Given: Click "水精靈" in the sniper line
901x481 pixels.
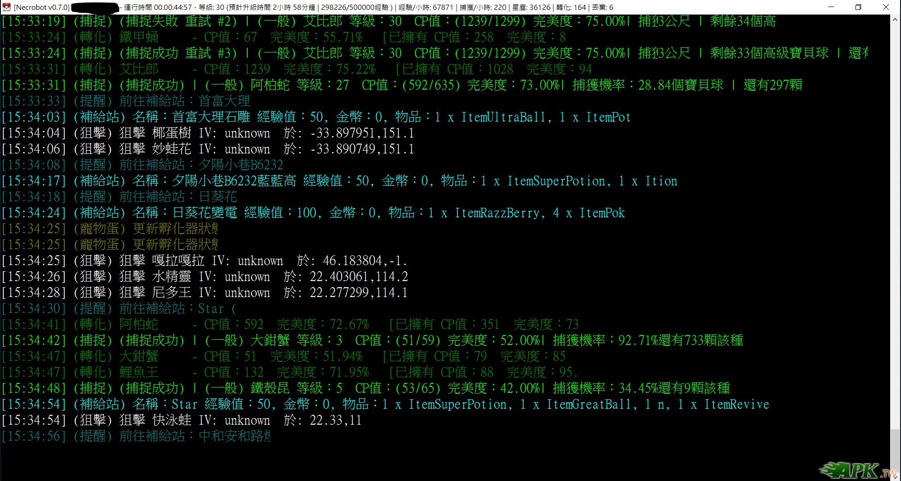Looking at the screenshot, I should coord(172,277).
